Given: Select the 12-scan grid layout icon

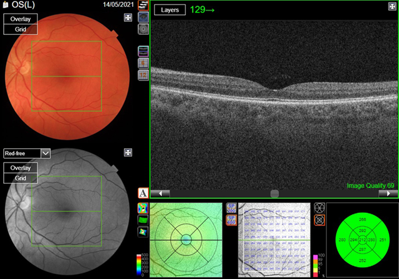Looking at the screenshot, I should 143,75.
